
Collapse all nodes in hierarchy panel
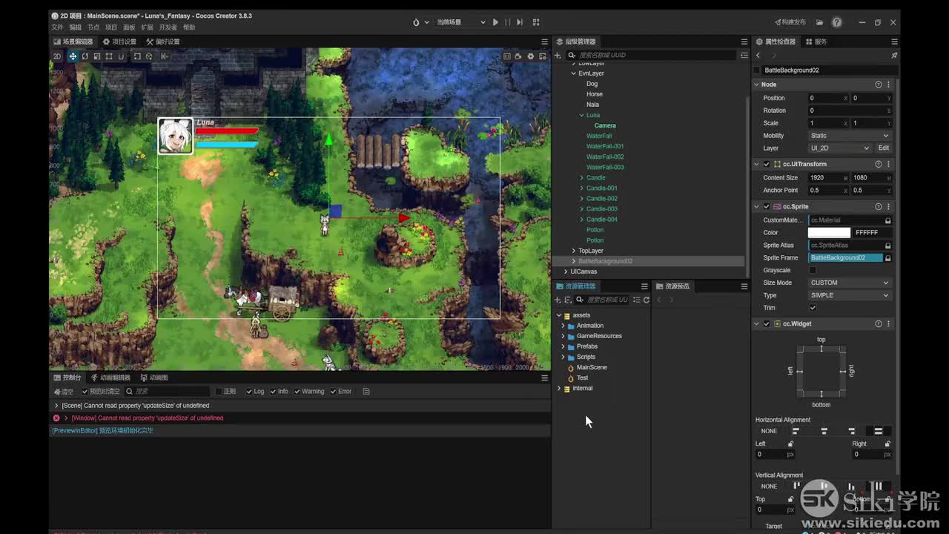coord(744,55)
